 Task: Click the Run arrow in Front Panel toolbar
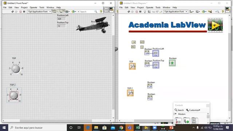[x=13, y=12]
